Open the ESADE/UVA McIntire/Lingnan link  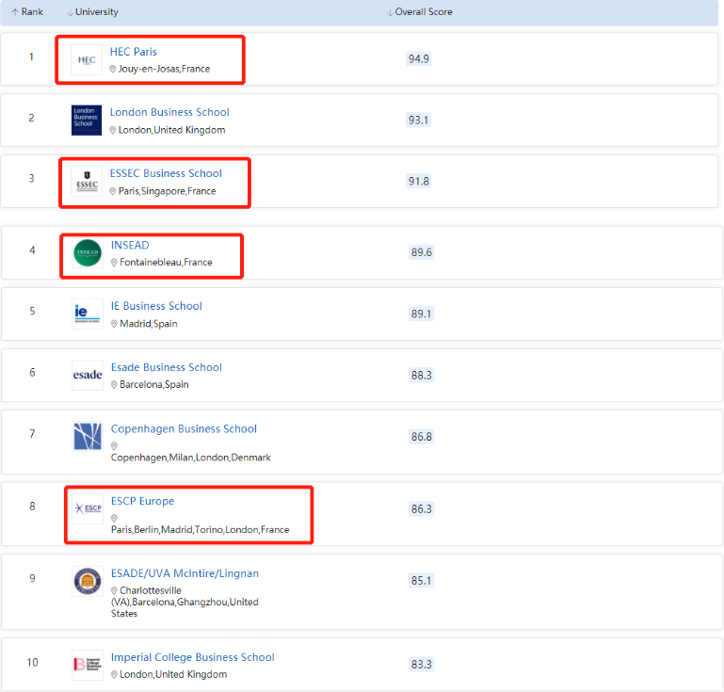pos(185,573)
